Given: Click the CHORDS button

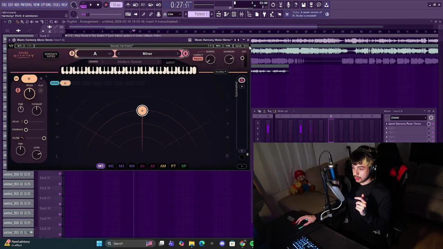Looking at the screenshot, I should (93, 62).
